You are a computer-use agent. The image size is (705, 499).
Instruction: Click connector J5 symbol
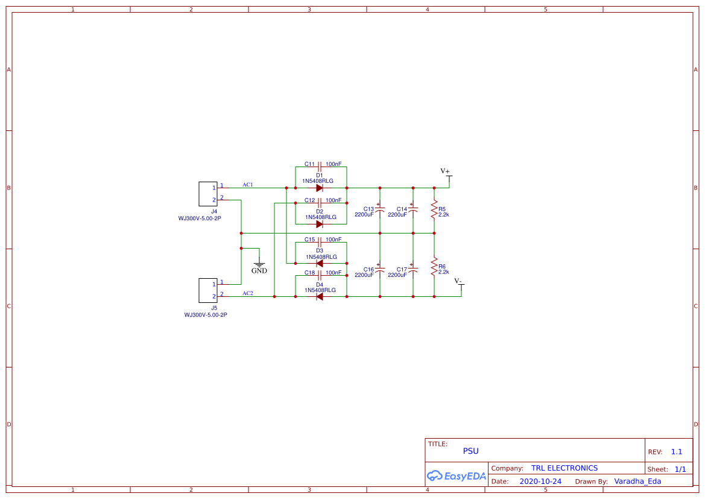(x=207, y=290)
